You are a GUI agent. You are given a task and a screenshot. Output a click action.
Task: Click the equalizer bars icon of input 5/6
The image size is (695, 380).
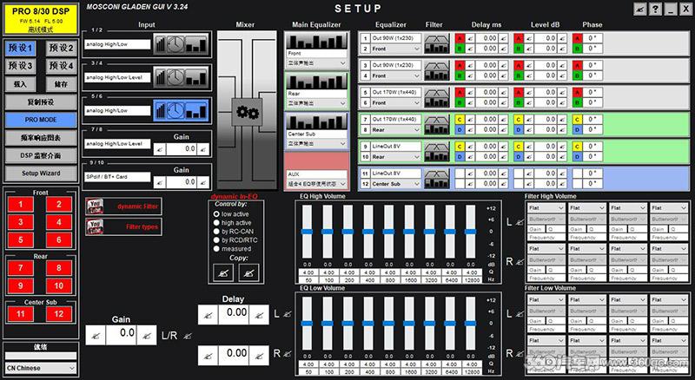click(x=196, y=110)
